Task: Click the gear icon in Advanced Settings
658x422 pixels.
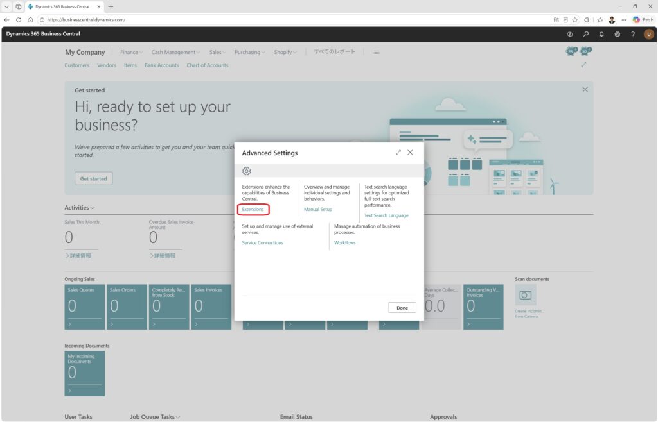Action: pos(246,171)
